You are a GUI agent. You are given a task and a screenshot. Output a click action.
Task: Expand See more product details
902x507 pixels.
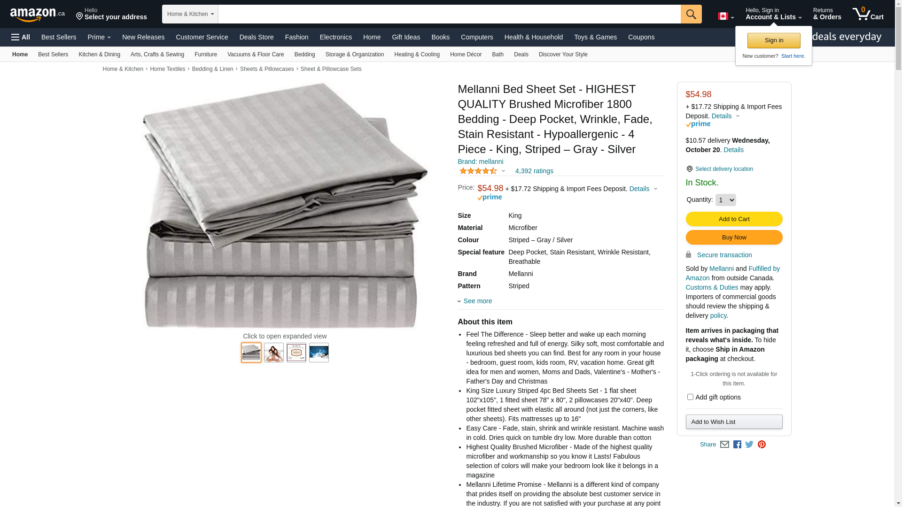click(477, 301)
